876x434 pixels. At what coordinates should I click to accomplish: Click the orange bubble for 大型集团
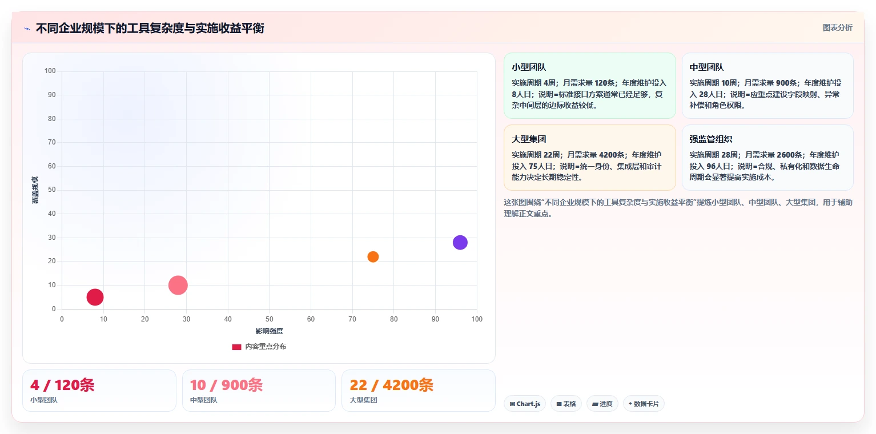pos(373,257)
